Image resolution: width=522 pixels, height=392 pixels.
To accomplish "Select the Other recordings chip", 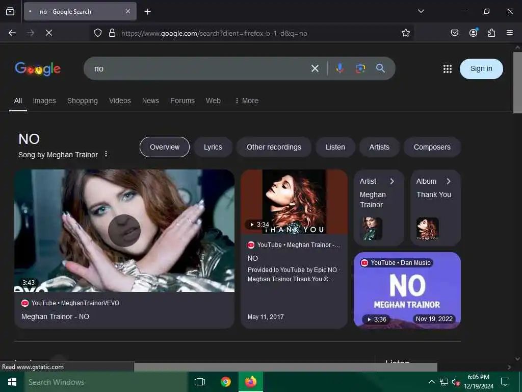I will (x=274, y=147).
